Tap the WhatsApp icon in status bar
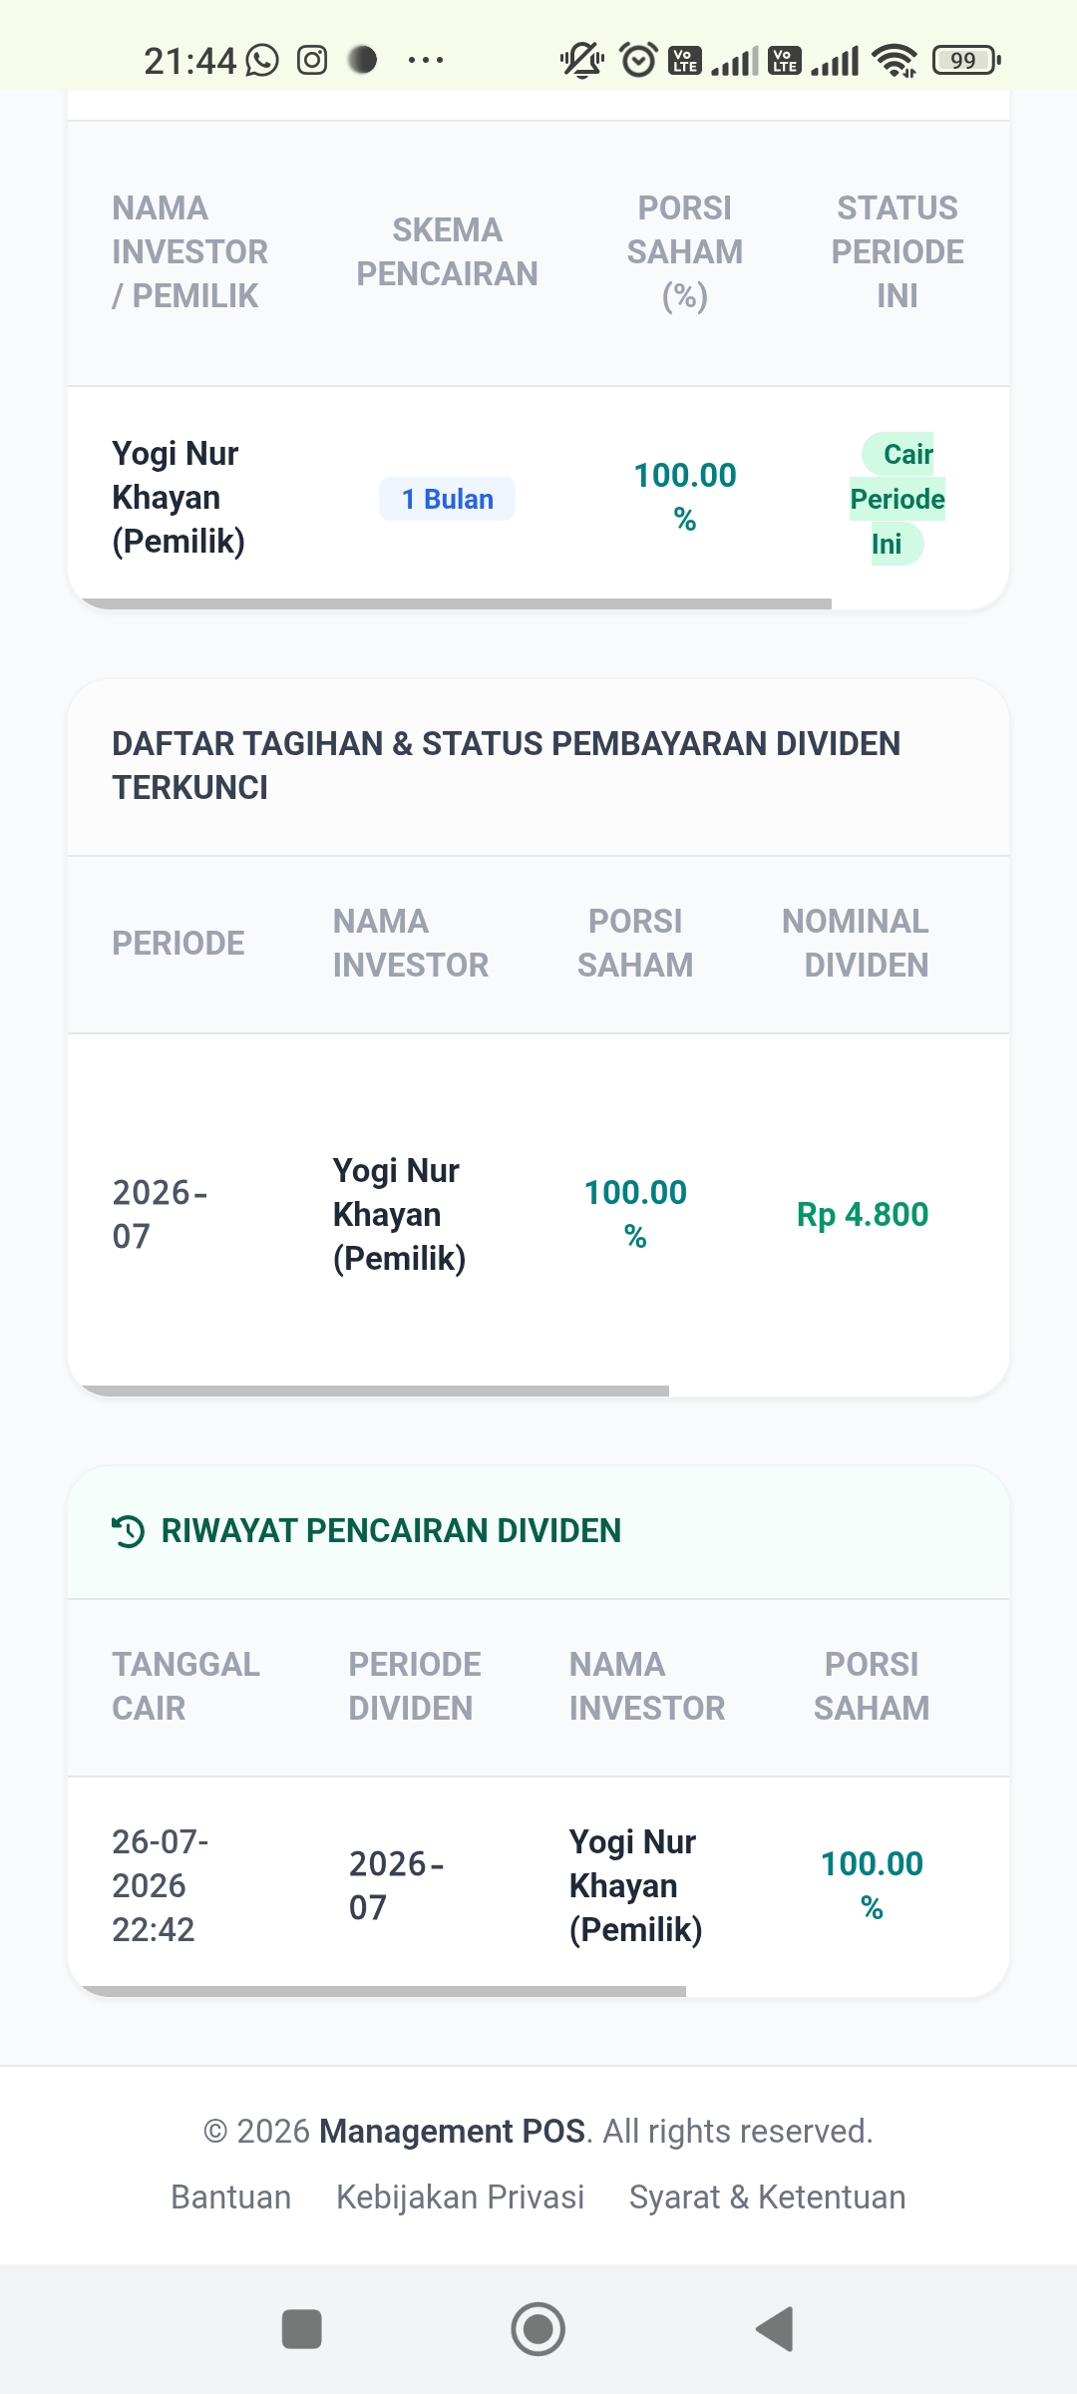 coord(262,60)
